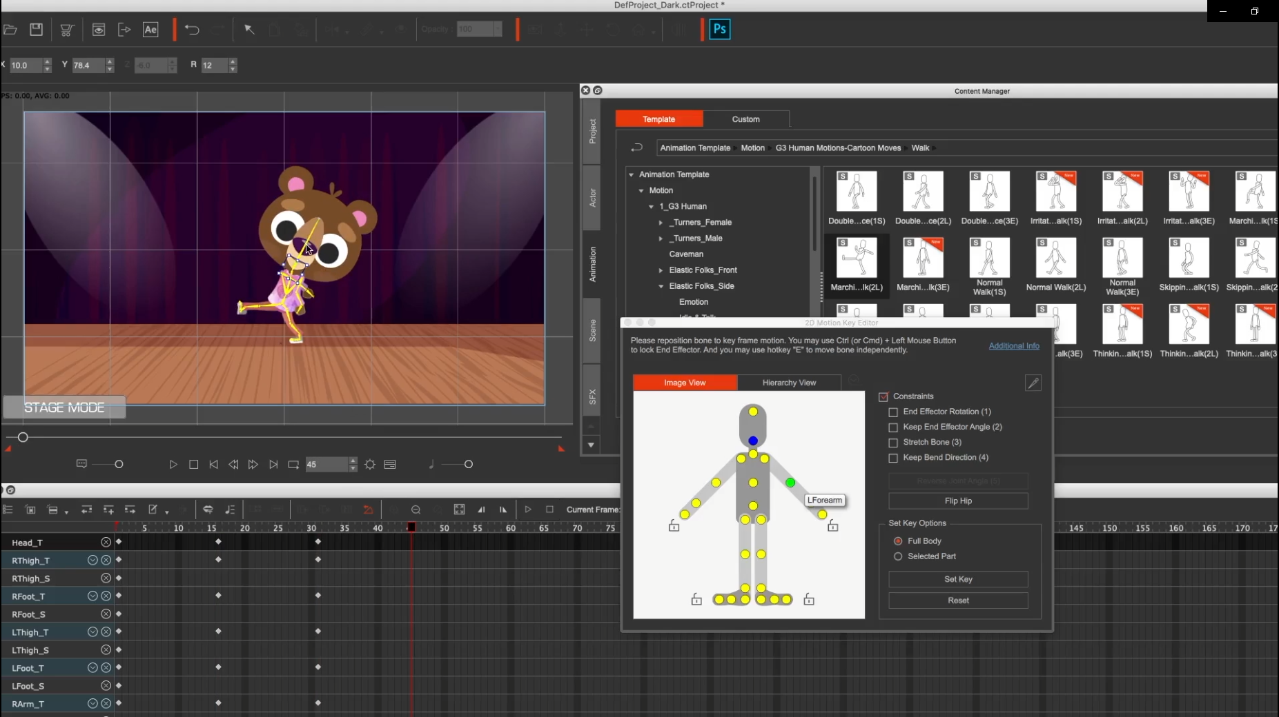Click the track list icon in timeline toolbar

point(8,509)
